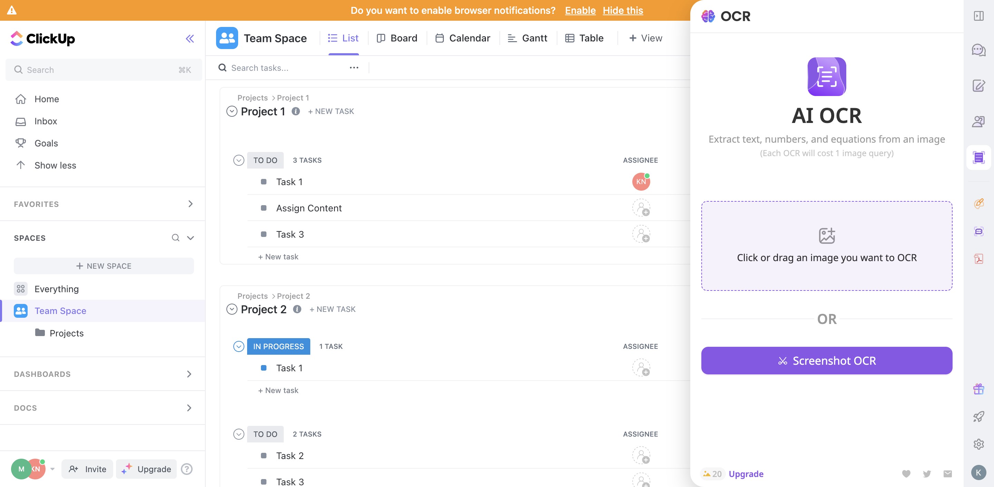The height and width of the screenshot is (487, 994).
Task: Click the ClickUp logo
Action: [x=42, y=39]
